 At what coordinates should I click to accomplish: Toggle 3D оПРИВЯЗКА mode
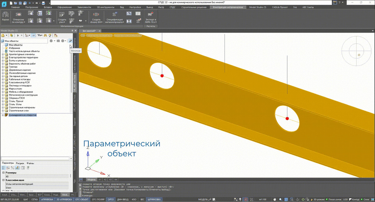(x=64, y=199)
